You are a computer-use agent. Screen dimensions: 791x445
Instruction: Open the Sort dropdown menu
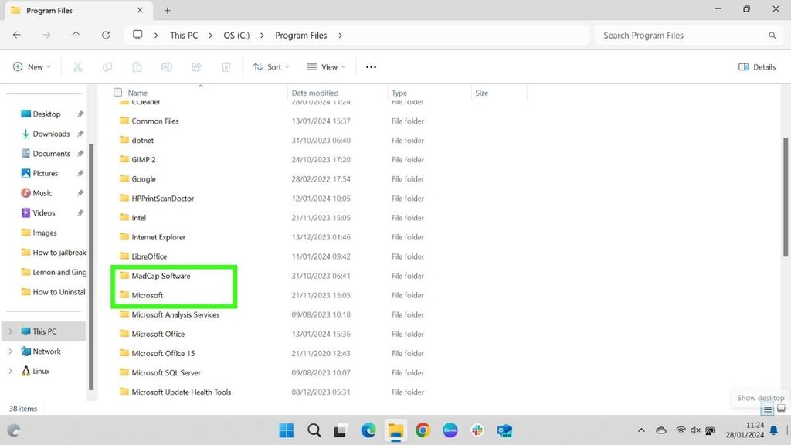(x=271, y=67)
